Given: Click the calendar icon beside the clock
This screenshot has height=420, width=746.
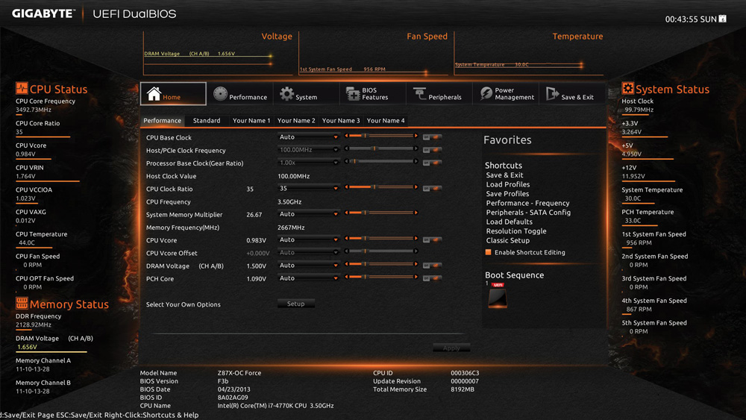Looking at the screenshot, I should [x=722, y=19].
